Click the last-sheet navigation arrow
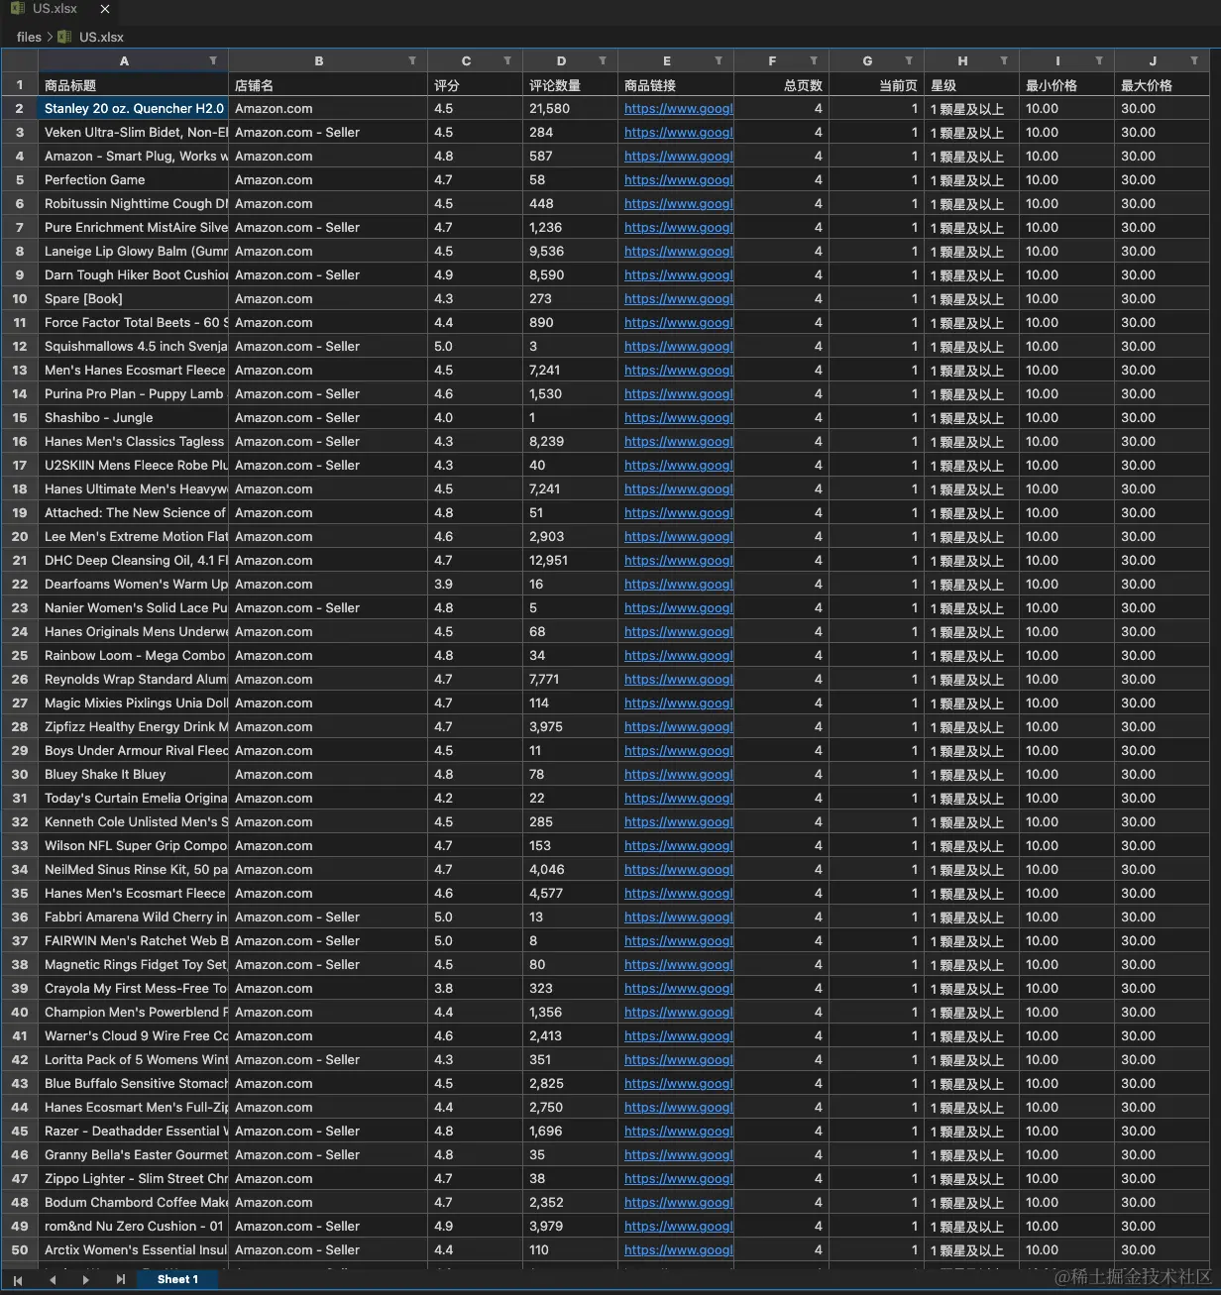 [x=120, y=1280]
